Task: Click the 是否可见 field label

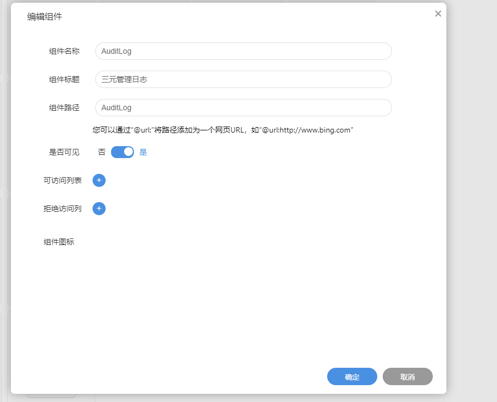Action: click(65, 152)
